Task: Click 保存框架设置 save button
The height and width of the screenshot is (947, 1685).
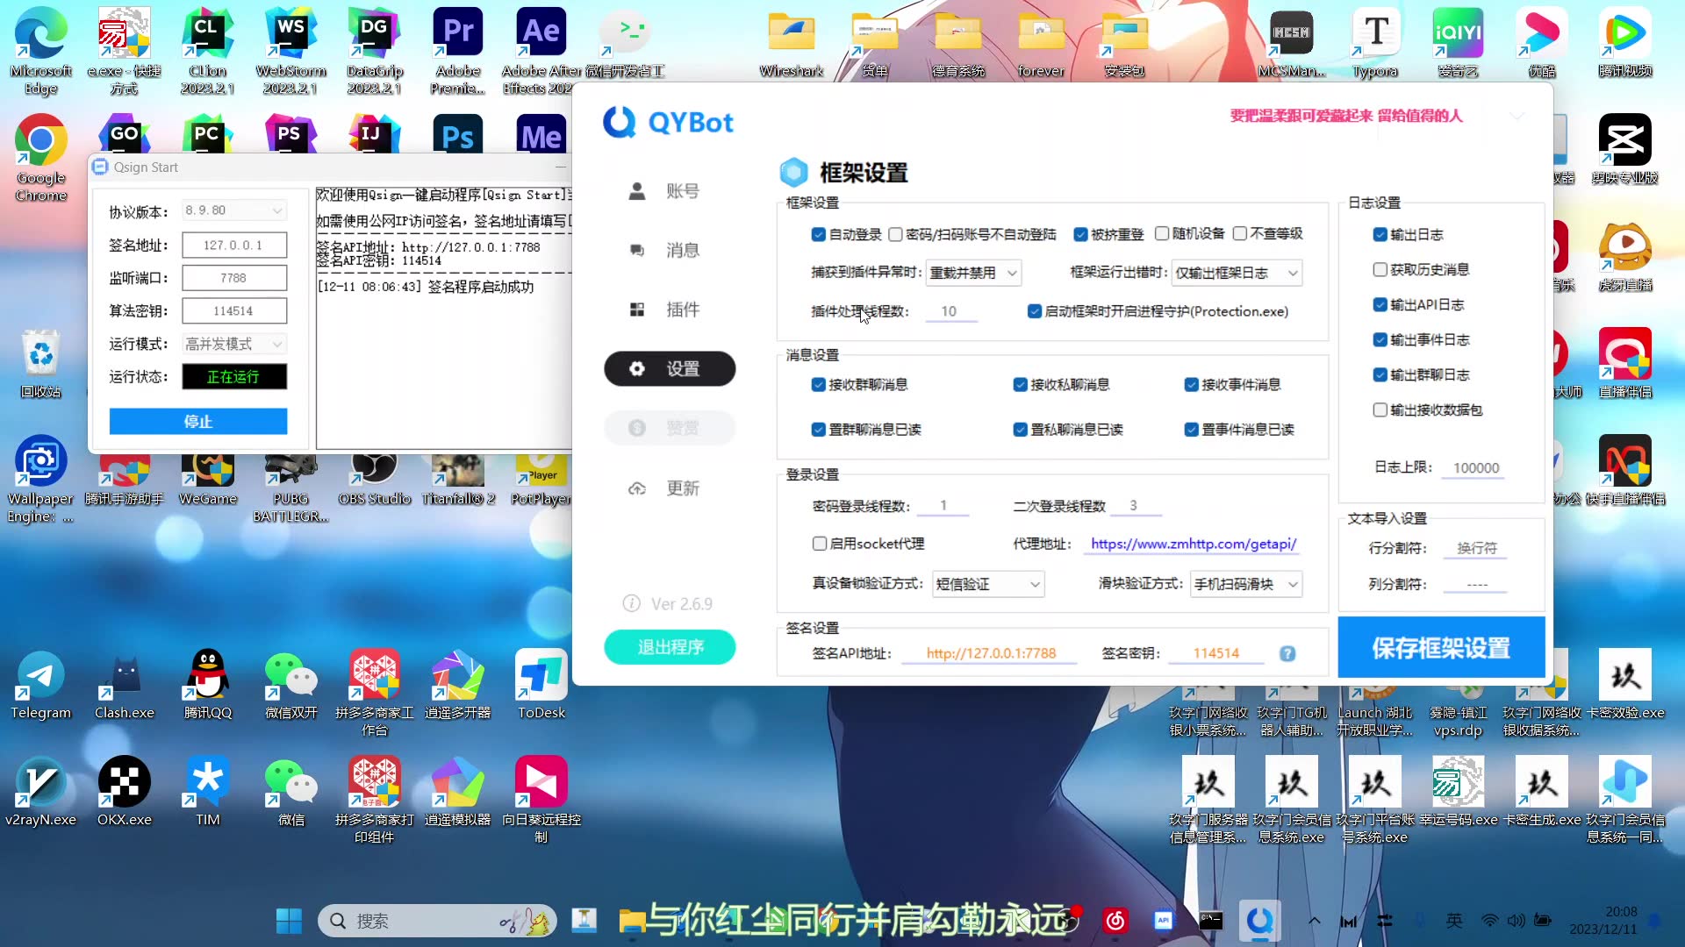Action: pyautogui.click(x=1441, y=648)
